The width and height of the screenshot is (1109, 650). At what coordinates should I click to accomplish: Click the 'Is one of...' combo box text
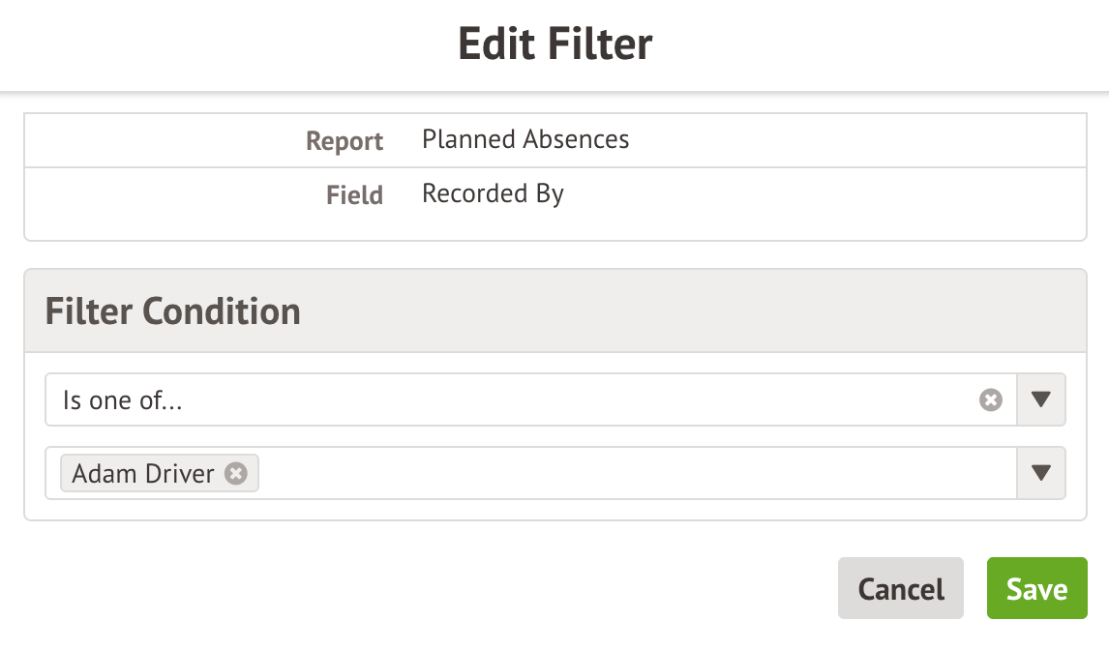pyautogui.click(x=123, y=400)
